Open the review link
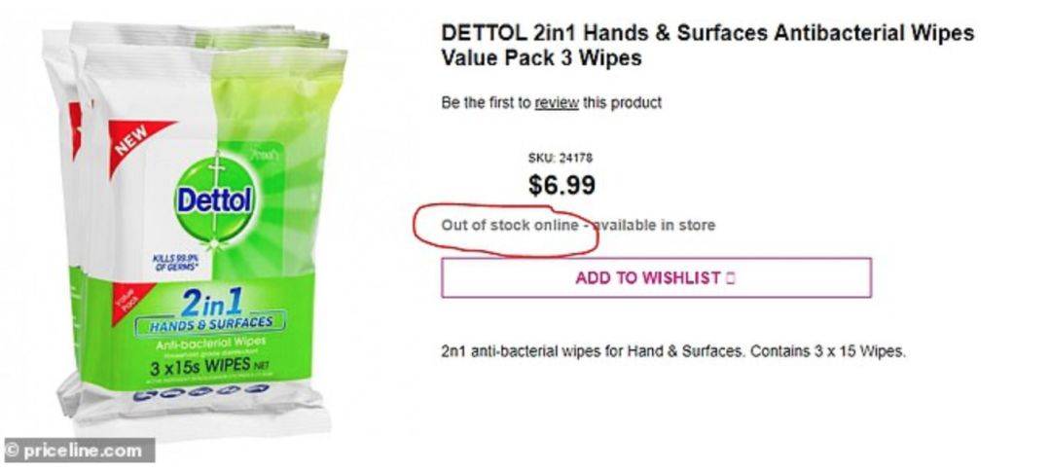The height and width of the screenshot is (472, 1051). pyautogui.click(x=557, y=103)
